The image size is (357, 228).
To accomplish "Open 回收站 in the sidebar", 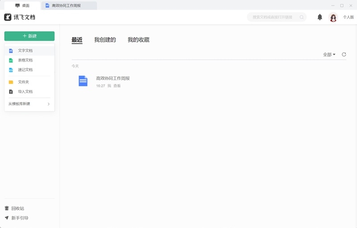I will 15,208.
